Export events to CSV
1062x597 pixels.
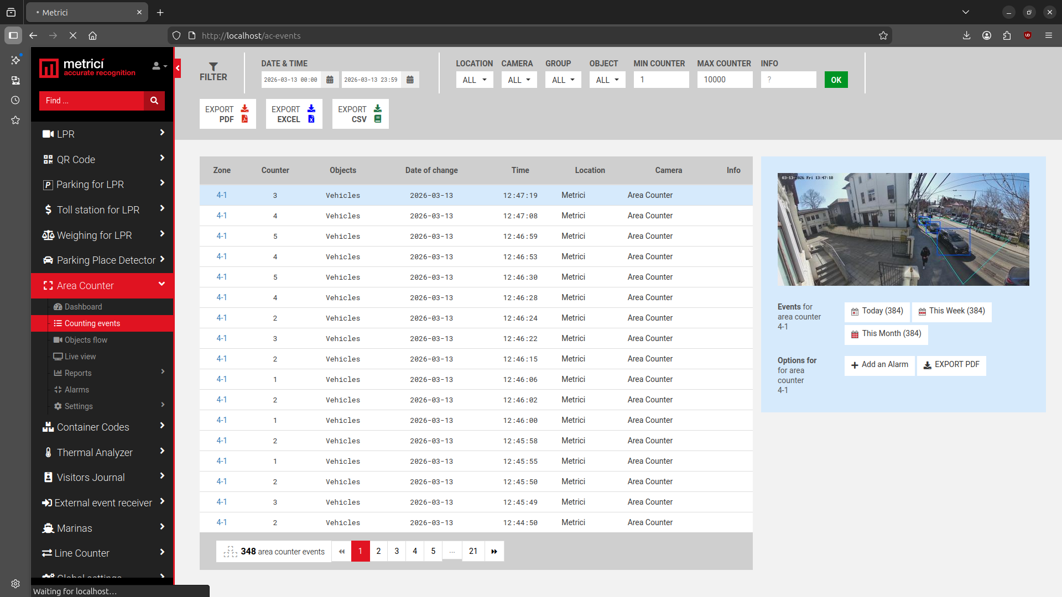[360, 114]
